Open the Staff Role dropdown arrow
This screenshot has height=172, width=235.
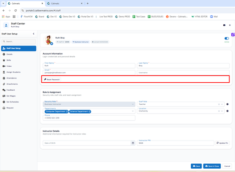click(222, 104)
